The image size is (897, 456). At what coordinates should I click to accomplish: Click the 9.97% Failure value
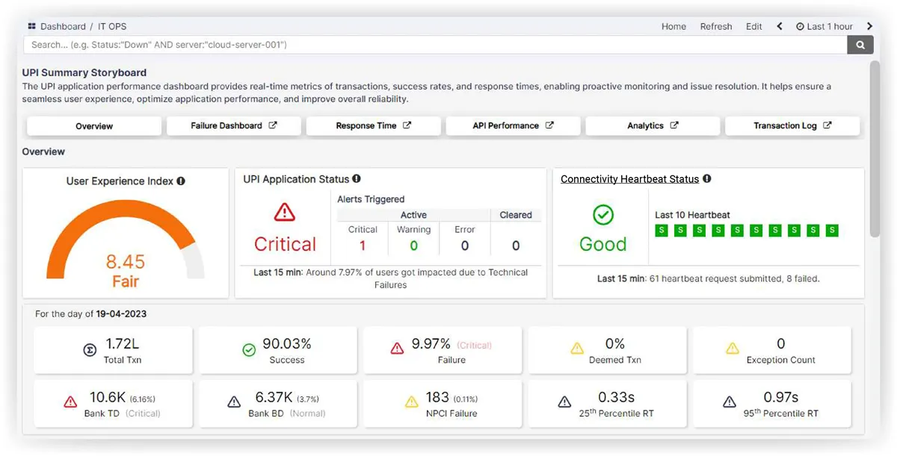tap(431, 344)
